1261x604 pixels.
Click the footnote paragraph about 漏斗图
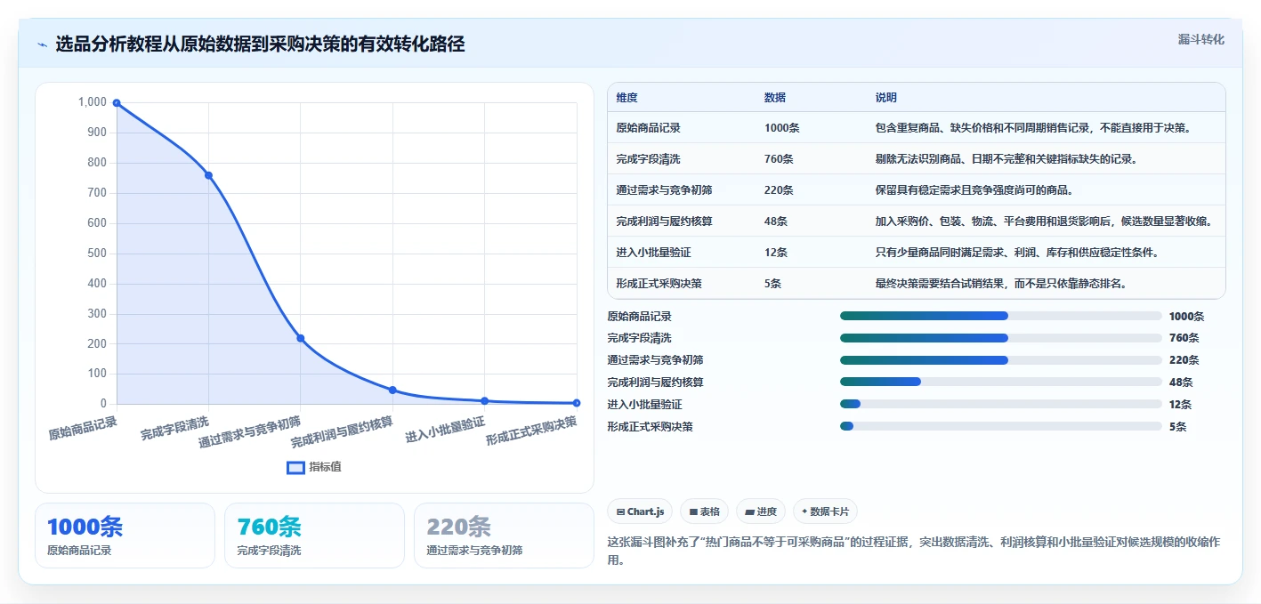click(914, 551)
